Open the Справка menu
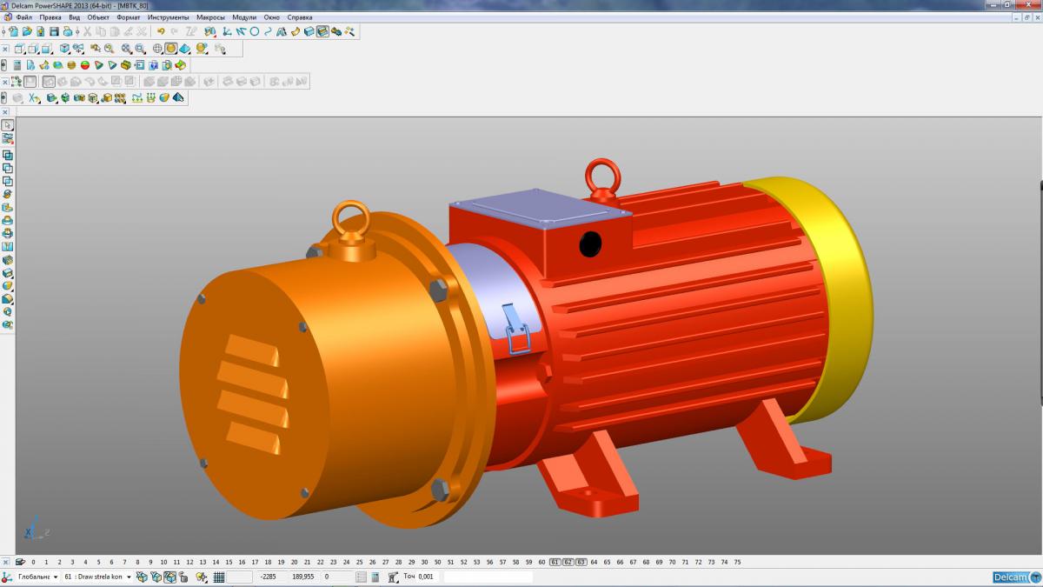Screen dimensions: 1043x587 (300, 17)
